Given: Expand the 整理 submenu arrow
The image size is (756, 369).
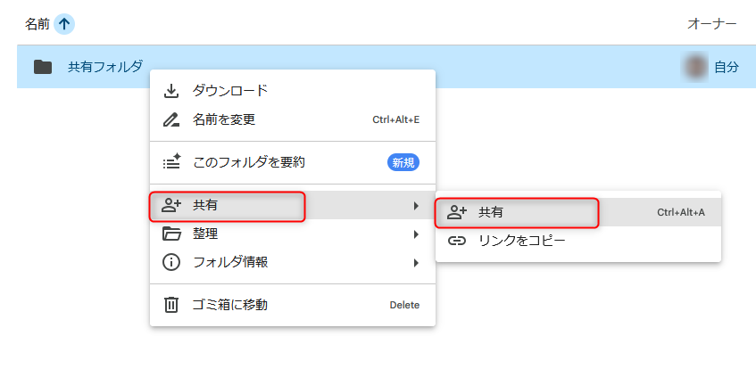Looking at the screenshot, I should click(x=415, y=234).
